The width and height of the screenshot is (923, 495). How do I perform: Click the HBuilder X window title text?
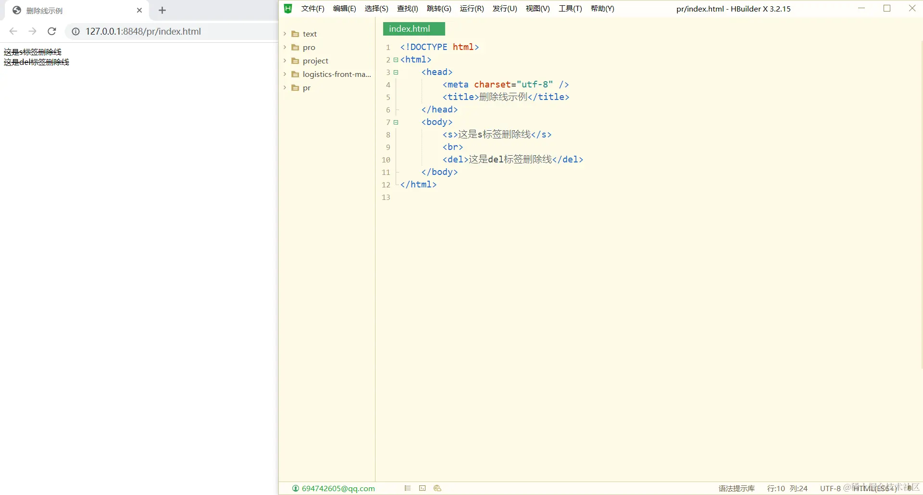coord(733,9)
